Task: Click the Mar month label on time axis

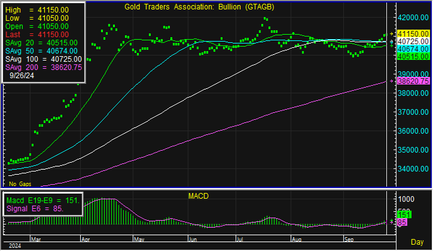Action: [x=36, y=240]
